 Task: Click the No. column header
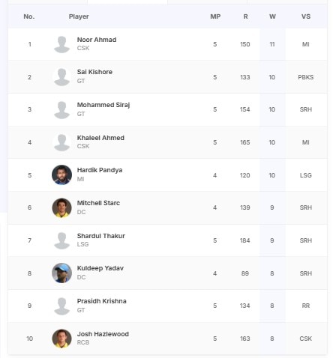pyautogui.click(x=29, y=16)
